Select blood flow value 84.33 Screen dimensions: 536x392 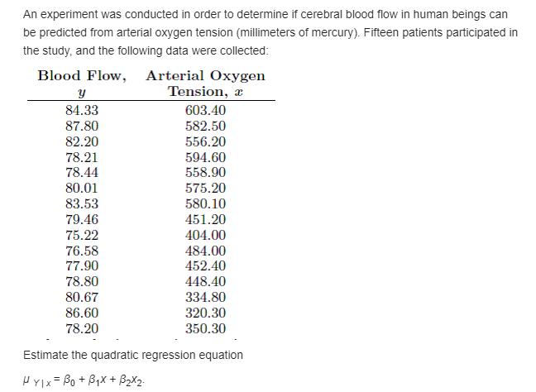[x=82, y=110]
